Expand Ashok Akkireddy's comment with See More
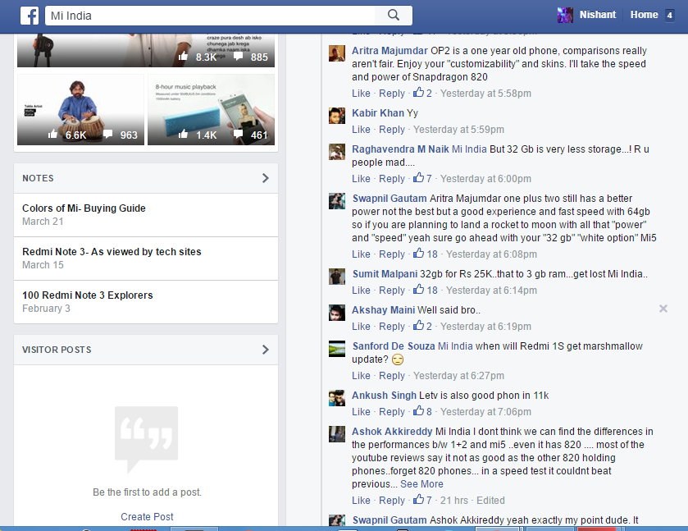This screenshot has width=688, height=531. point(421,484)
